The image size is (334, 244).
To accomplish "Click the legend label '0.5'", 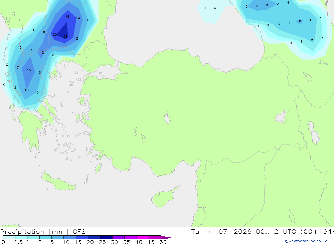I will (18, 242).
